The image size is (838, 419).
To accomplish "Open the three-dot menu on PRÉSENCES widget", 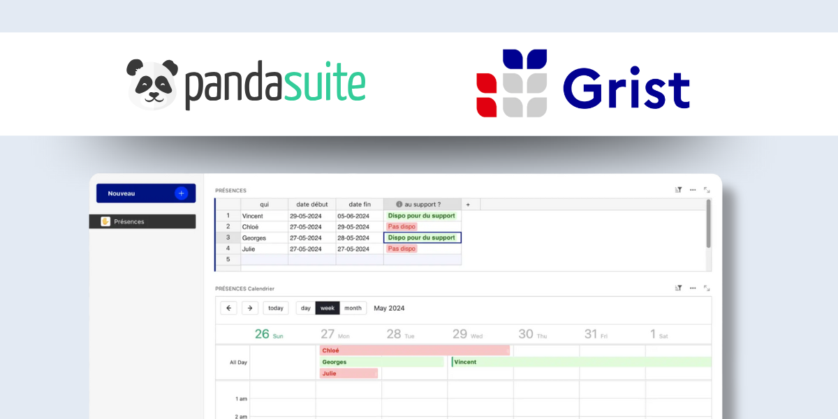I will pos(693,189).
